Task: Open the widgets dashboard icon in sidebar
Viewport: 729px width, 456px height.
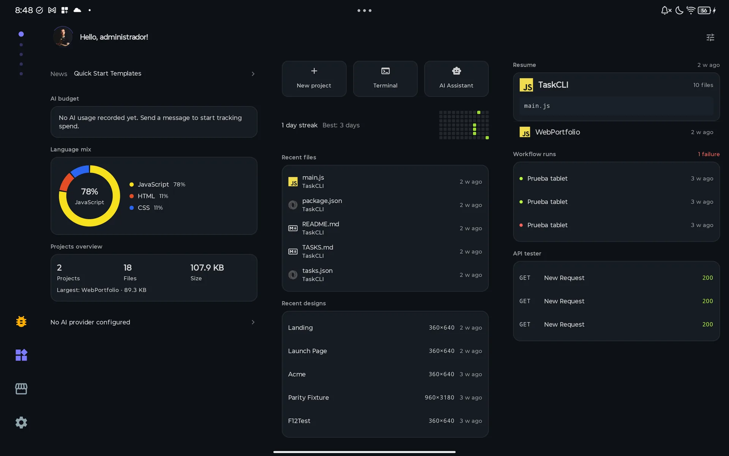Action: (x=21, y=355)
